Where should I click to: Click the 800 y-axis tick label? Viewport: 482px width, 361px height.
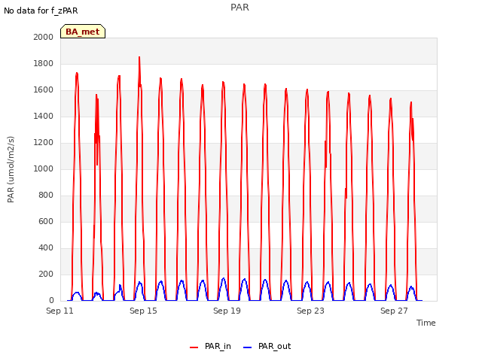[x=46, y=196]
